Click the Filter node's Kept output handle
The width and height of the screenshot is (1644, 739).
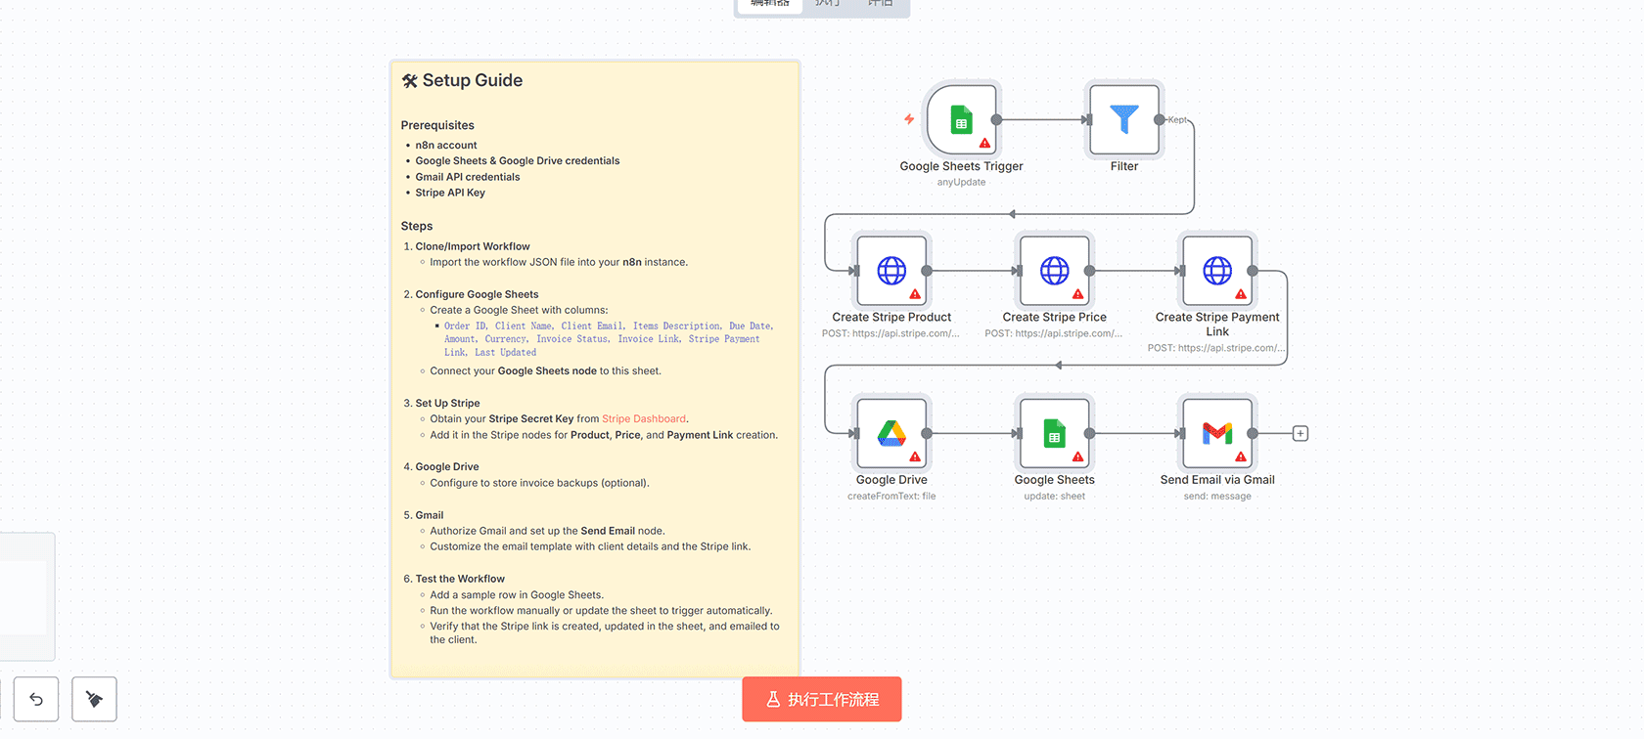[1160, 120]
